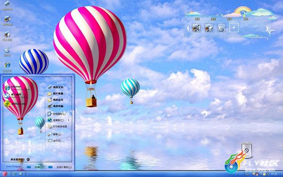Open Network Places desktop icon
Image resolution: width=283 pixels, height=177 pixels.
[8, 36]
